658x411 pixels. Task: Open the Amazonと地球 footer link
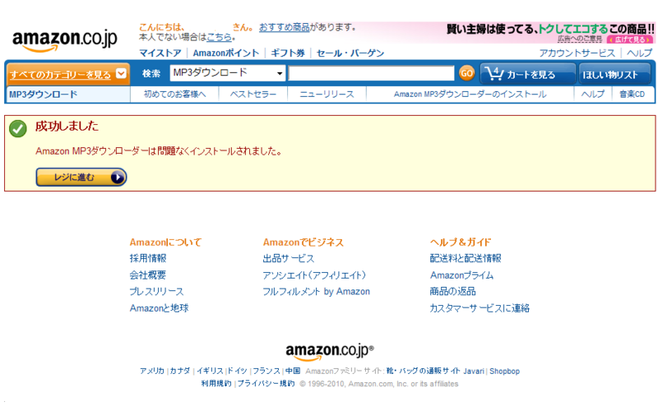(159, 308)
